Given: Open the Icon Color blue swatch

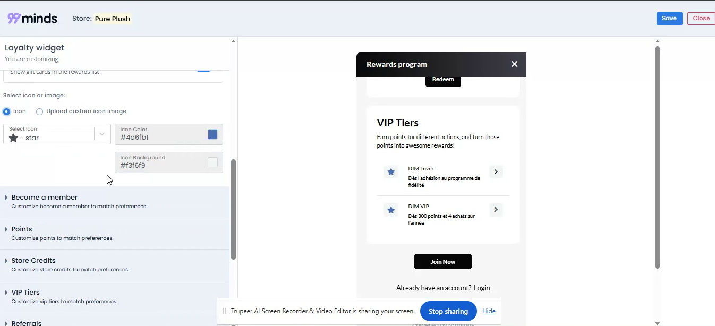Looking at the screenshot, I should 212,134.
